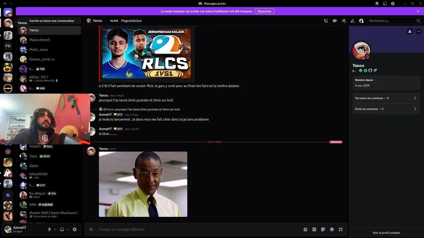Start a video call with Yanou
424x238 pixels.
click(335, 21)
